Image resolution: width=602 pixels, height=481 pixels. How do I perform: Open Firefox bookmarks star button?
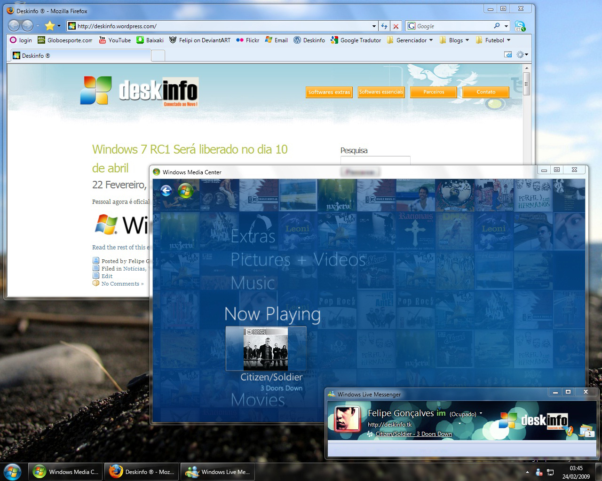coord(49,26)
